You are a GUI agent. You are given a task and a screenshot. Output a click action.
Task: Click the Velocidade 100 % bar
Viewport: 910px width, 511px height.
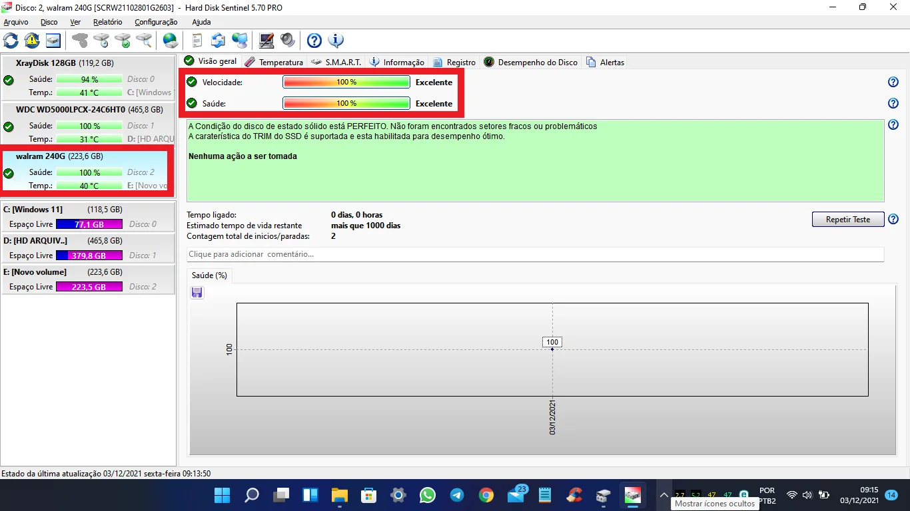(x=346, y=83)
